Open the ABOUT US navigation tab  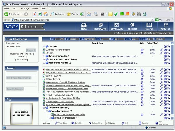tap(165, 26)
